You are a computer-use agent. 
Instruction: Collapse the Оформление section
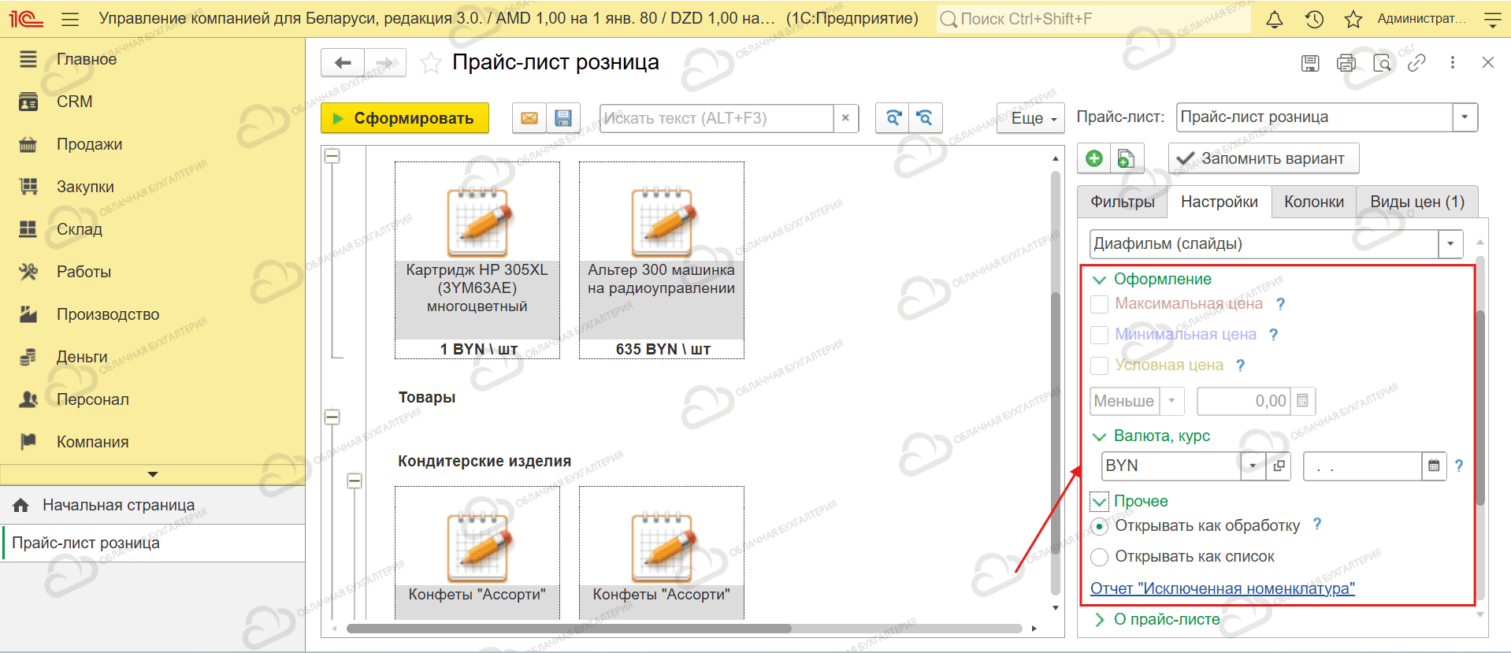[x=1099, y=280]
